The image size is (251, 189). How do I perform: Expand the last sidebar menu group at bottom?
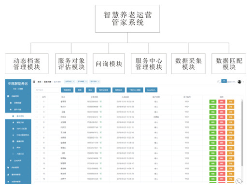point(18,181)
